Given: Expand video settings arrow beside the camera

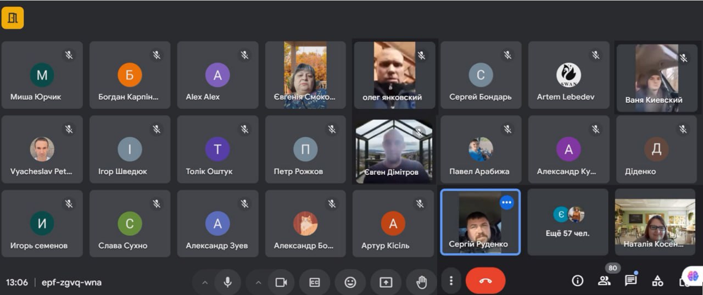Looking at the screenshot, I should coord(258,282).
